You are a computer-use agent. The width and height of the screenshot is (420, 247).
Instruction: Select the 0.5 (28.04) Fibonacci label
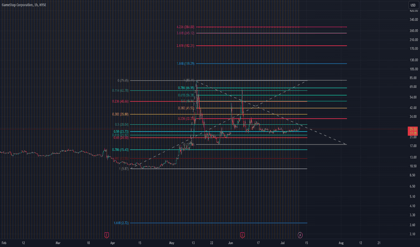122,124
